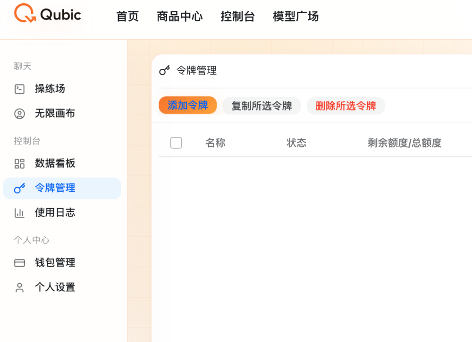The image size is (472, 342).
Task: Open 钱包管理 in the sidebar
Action: 62,263
